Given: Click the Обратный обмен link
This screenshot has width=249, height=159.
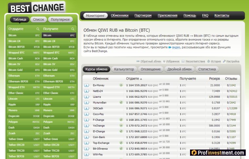Looking at the screenshot, I should pos(151,62).
